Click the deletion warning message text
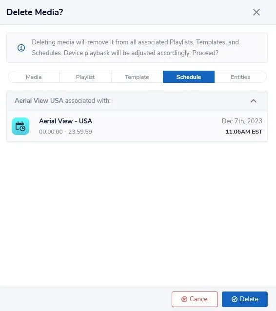The width and height of the screenshot is (276, 311). pyautogui.click(x=136, y=48)
